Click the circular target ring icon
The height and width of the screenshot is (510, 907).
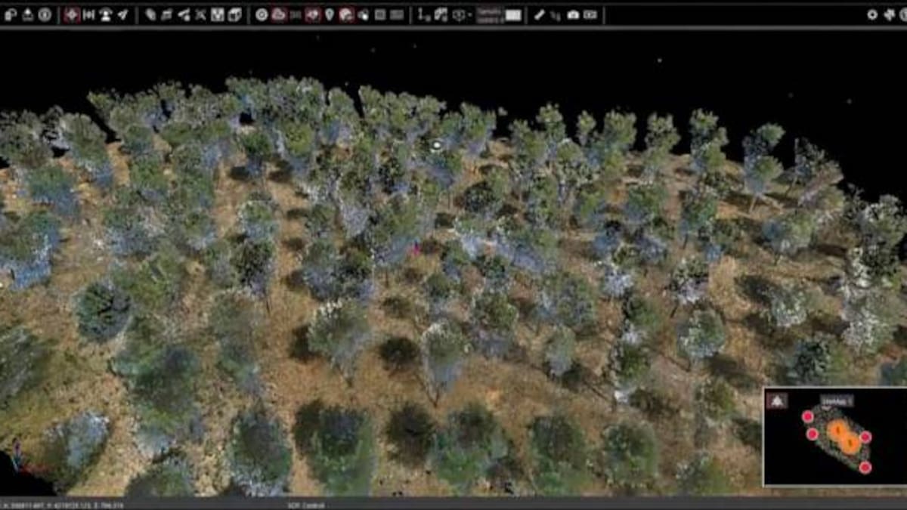pos(262,14)
